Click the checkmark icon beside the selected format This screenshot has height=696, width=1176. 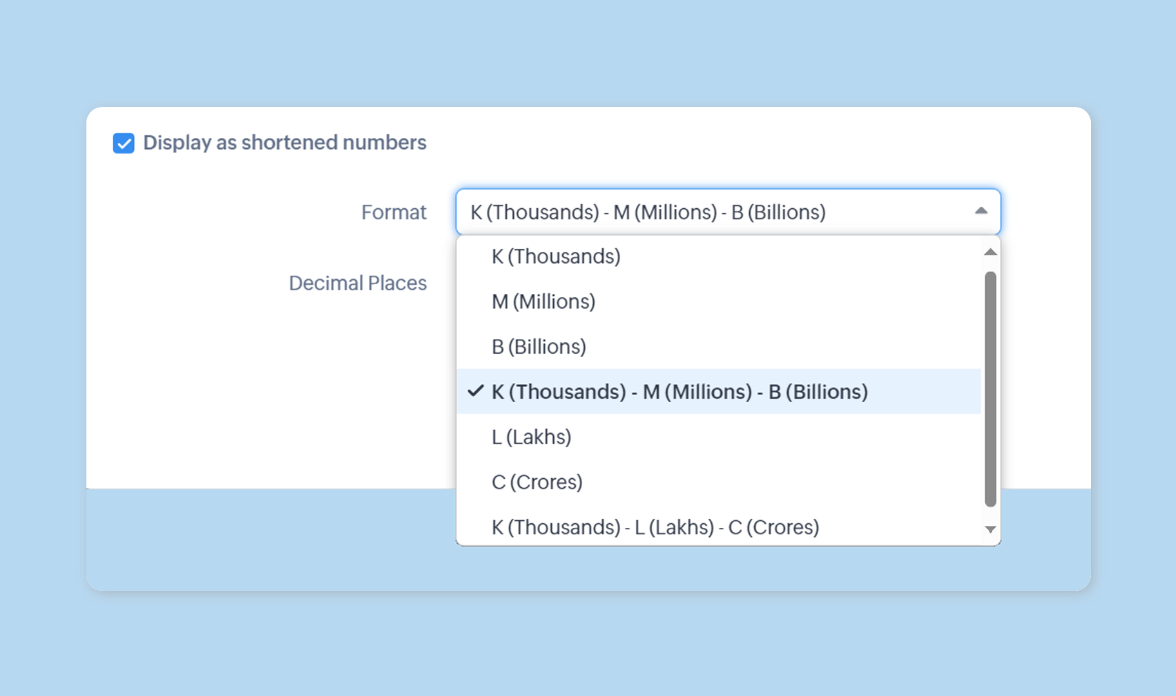[x=476, y=391]
